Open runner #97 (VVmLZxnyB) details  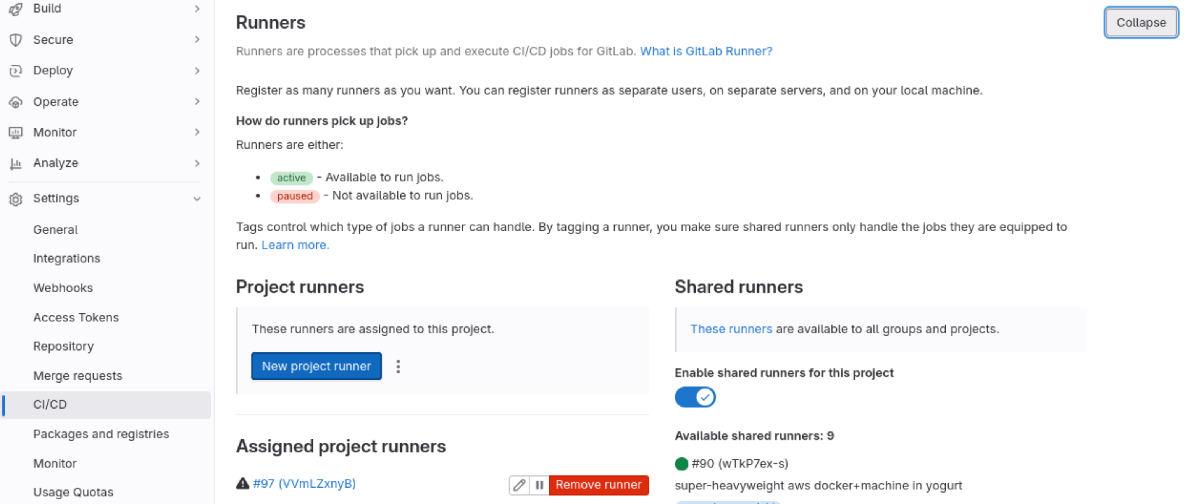point(304,484)
